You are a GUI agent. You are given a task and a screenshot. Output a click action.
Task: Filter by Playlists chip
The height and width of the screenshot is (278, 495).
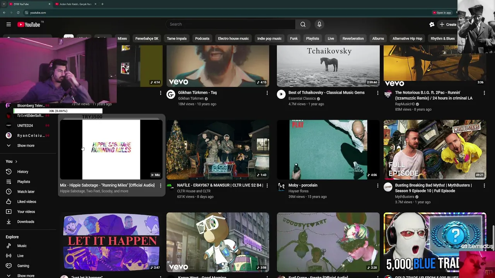[x=312, y=39]
